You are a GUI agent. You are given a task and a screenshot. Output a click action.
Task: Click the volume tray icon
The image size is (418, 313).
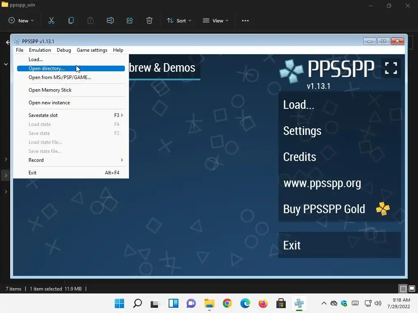tap(378, 303)
